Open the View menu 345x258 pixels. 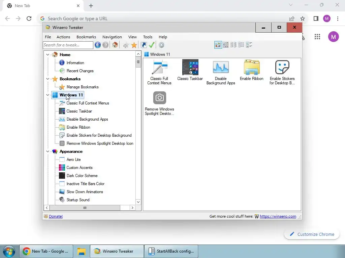pyautogui.click(x=132, y=37)
